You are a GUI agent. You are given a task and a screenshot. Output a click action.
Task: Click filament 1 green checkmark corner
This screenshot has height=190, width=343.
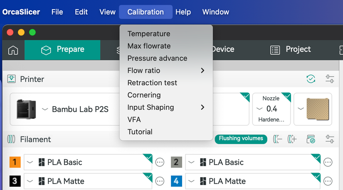pyautogui.click(x=148, y=158)
